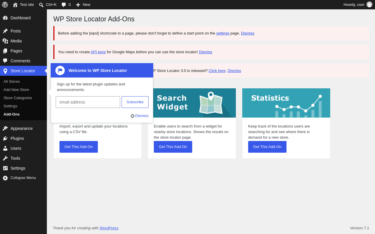Click Test site in the admin bar
This screenshot has height=234, width=375.
point(23,5)
